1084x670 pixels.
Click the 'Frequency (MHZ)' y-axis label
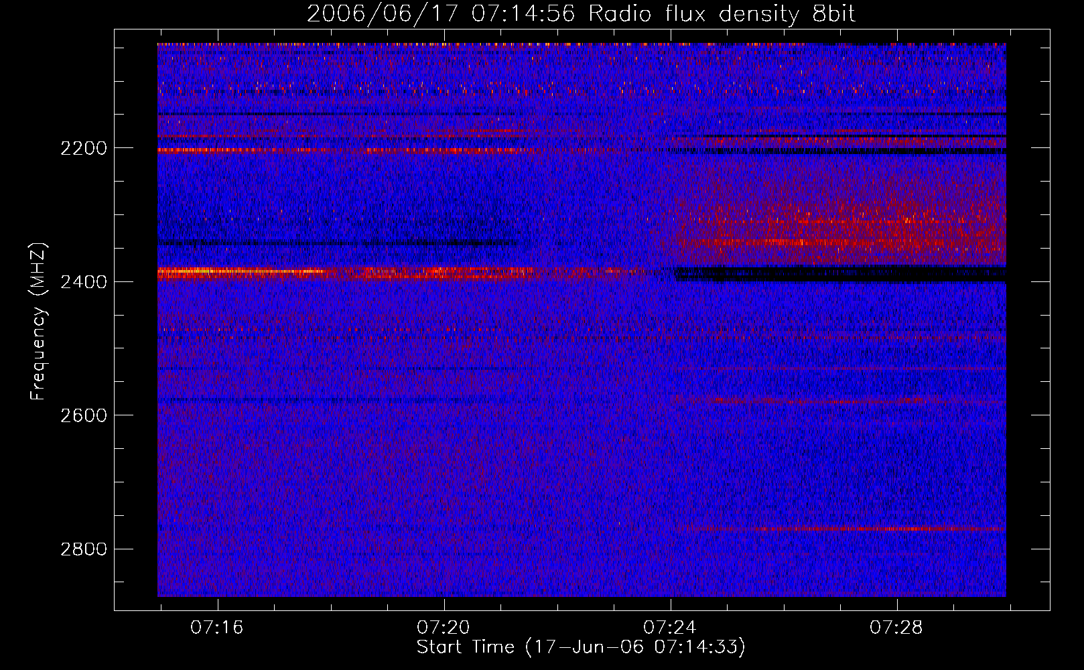pos(38,322)
